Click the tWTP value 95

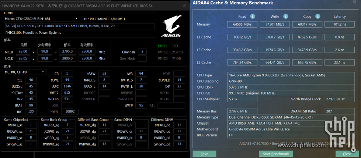141,105
